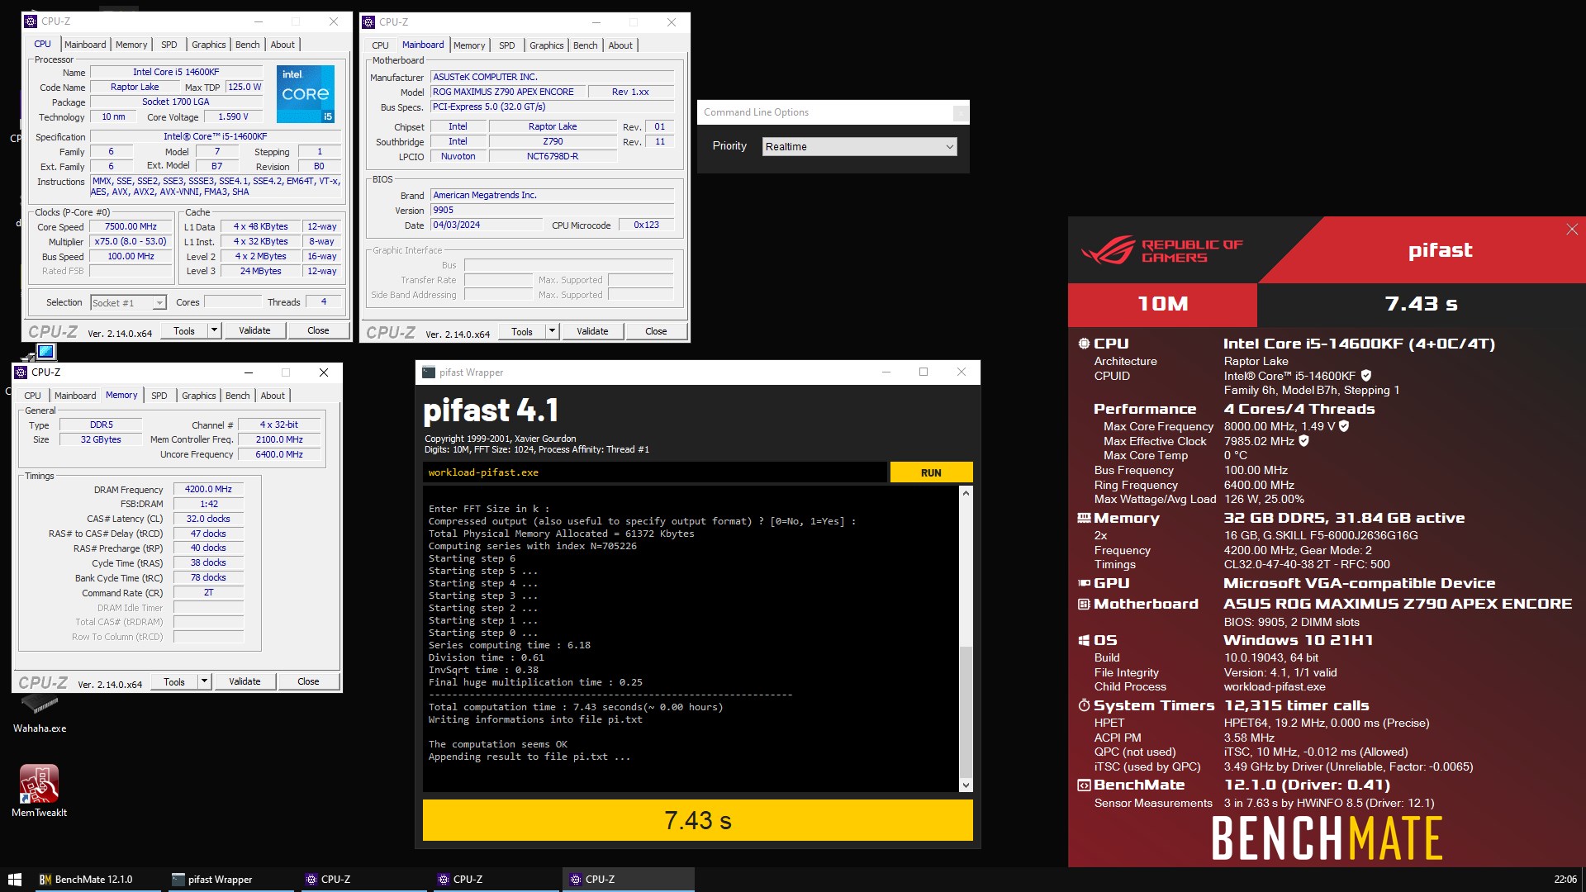Click the Threads count field showing 4
This screenshot has width=1586, height=892.
pos(324,301)
